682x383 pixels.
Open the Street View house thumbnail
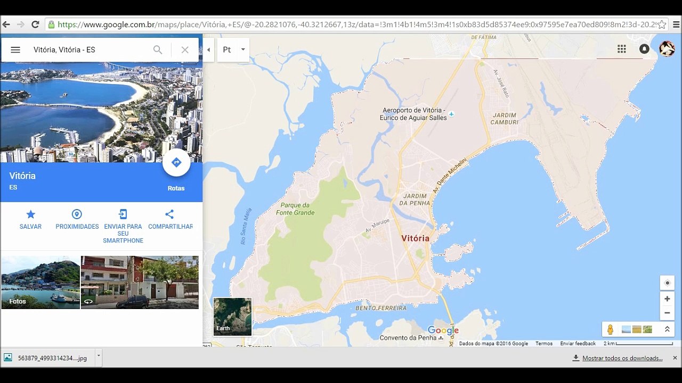140,282
